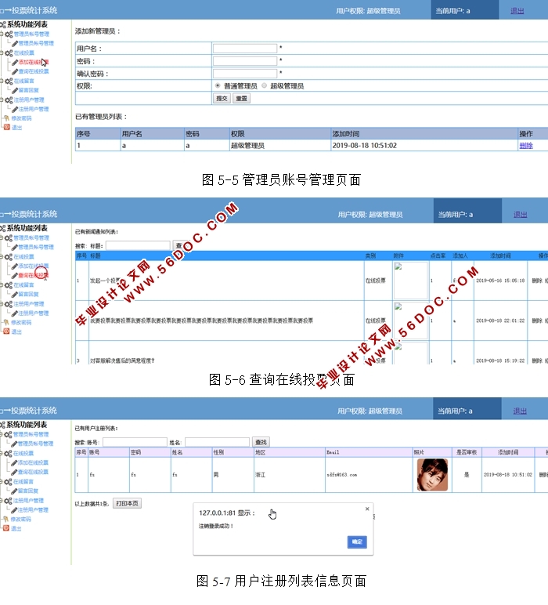Focus the 账号 search field in Figure 5-7

pyautogui.click(x=135, y=442)
